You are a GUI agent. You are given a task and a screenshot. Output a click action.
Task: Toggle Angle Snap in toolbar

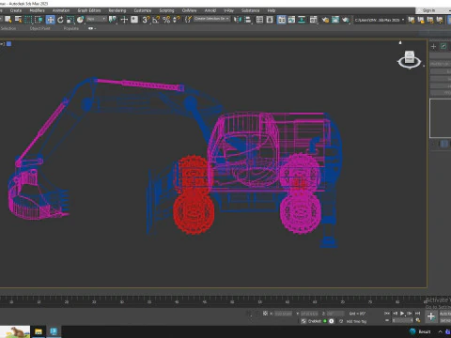tap(156, 20)
